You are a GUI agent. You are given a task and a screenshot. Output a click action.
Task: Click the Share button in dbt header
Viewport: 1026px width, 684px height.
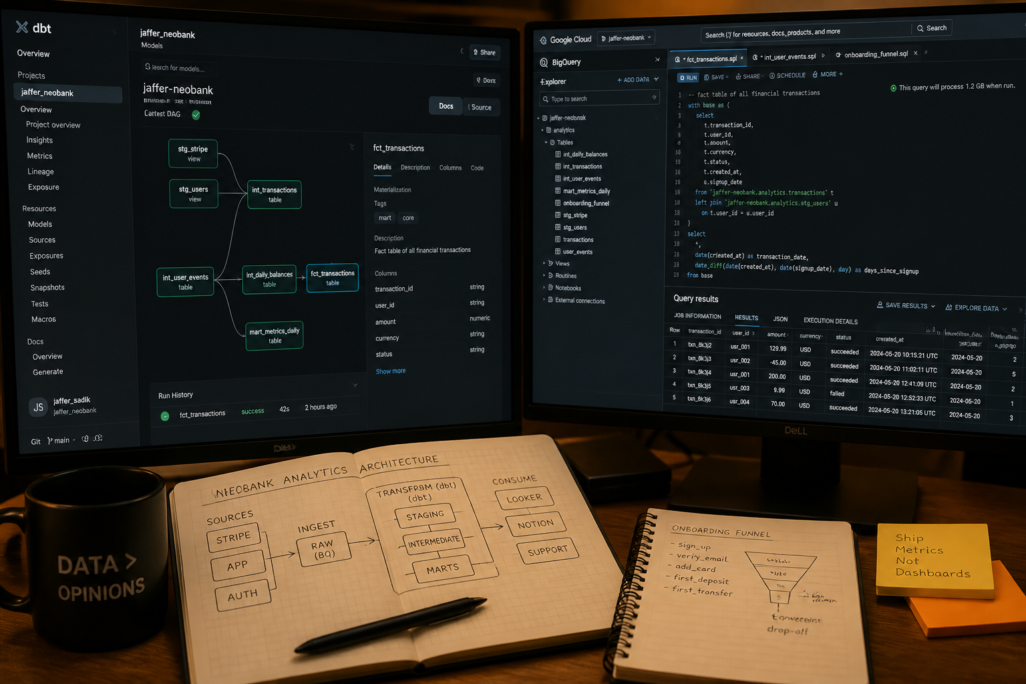484,52
